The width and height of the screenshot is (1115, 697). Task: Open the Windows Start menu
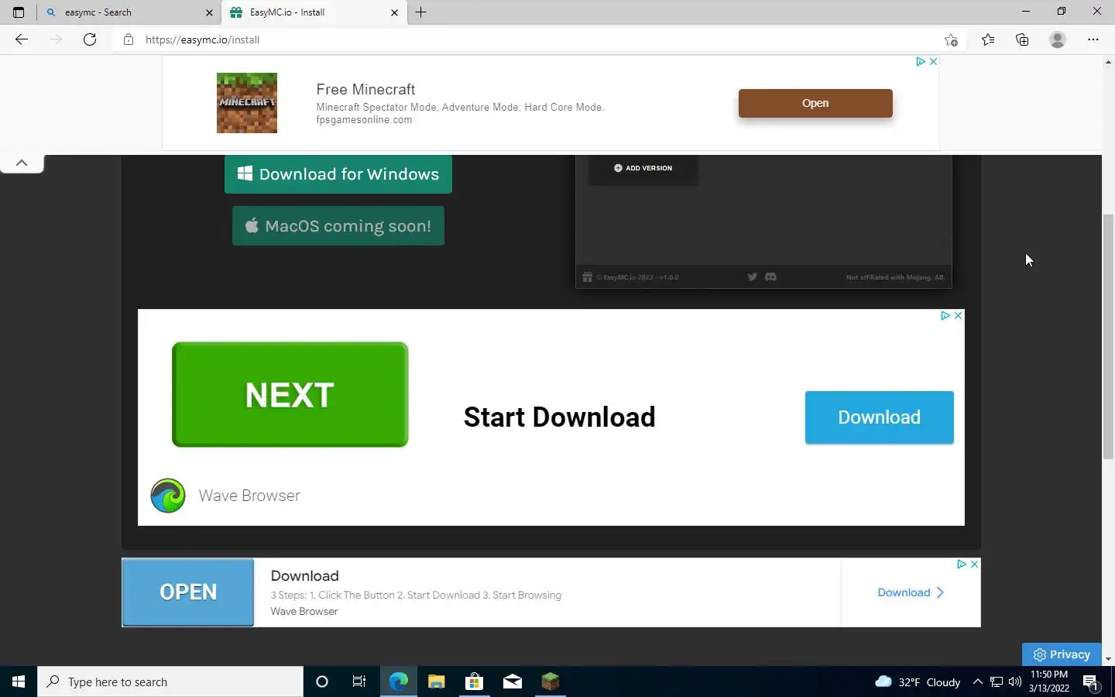tap(19, 682)
